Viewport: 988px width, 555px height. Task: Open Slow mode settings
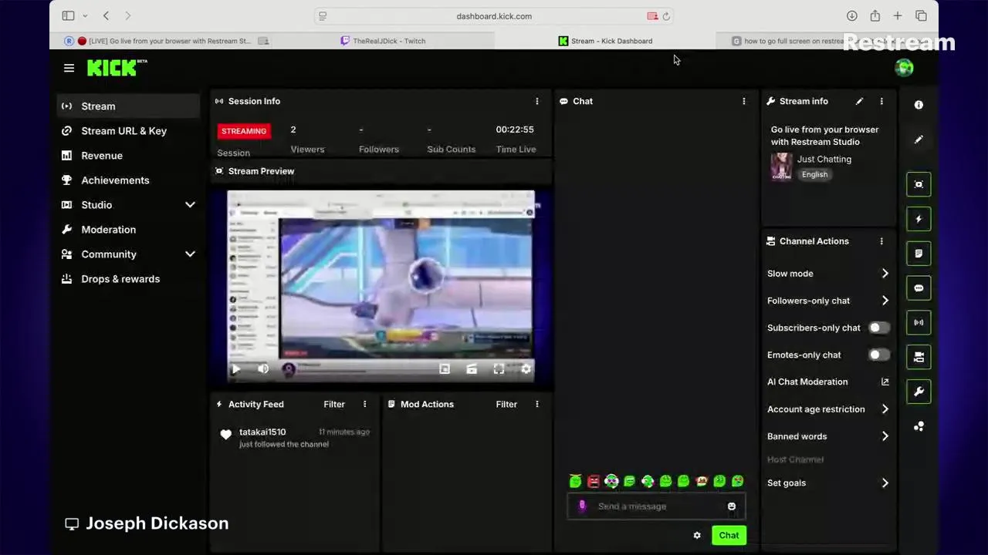coord(828,274)
